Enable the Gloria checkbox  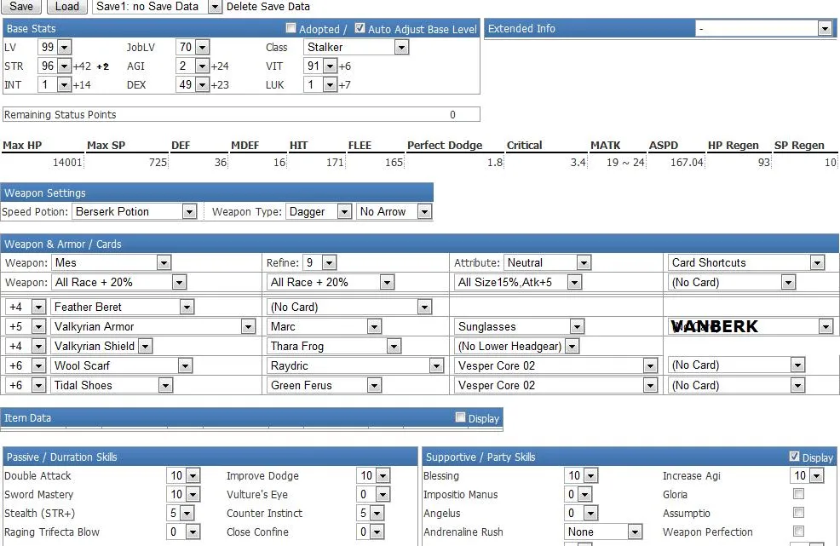click(x=798, y=494)
